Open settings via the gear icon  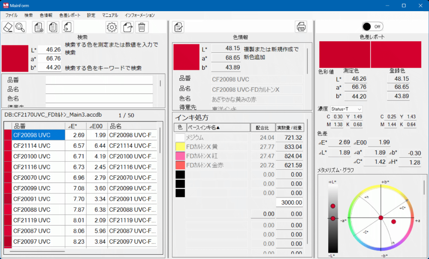112,27
